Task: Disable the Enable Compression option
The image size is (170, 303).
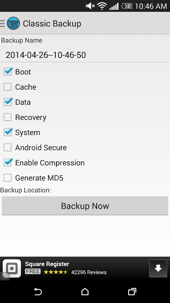Action: pyautogui.click(x=8, y=163)
